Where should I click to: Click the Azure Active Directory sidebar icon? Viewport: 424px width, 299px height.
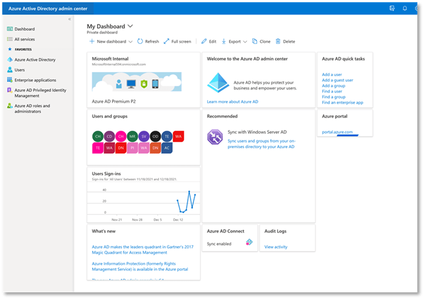point(10,60)
